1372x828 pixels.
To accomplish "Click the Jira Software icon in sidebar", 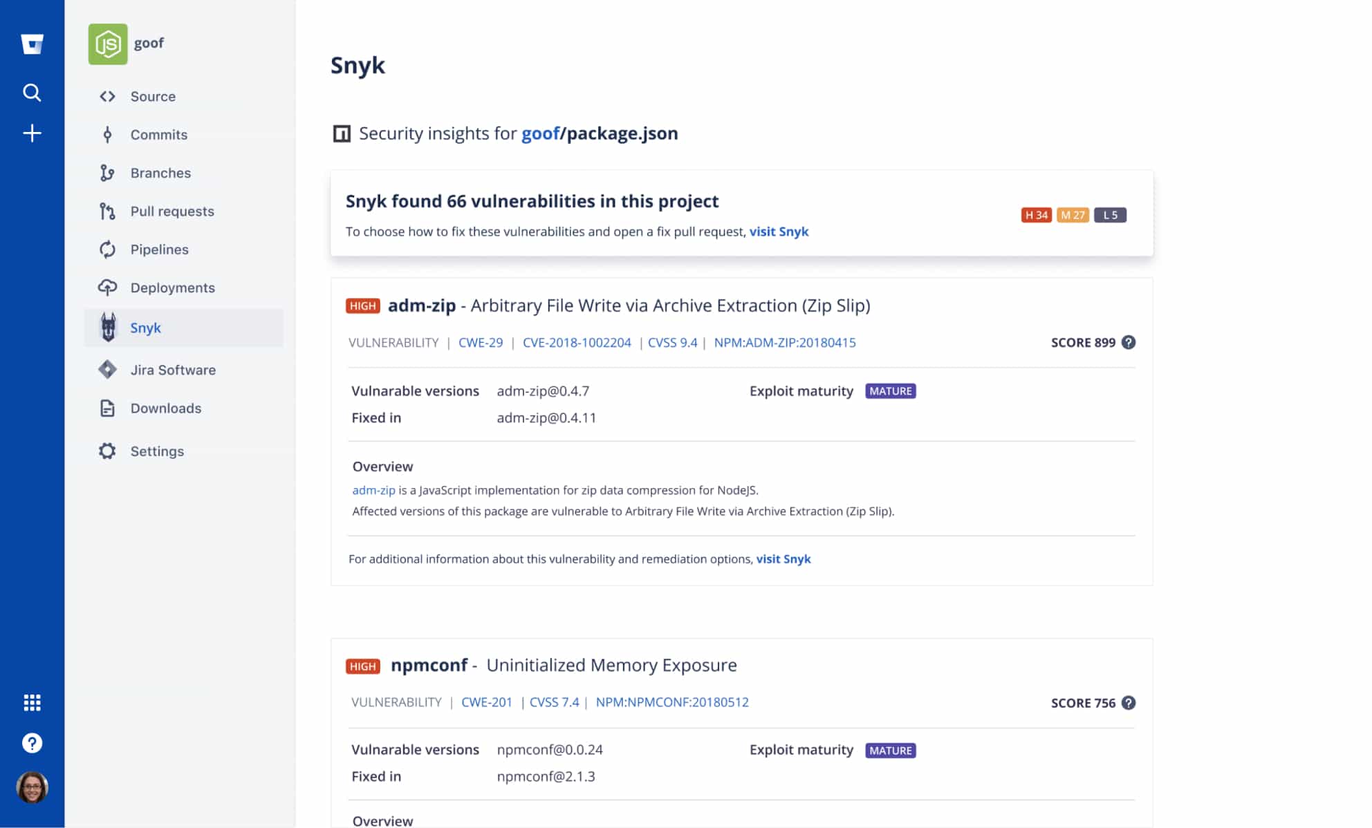I will (x=108, y=369).
